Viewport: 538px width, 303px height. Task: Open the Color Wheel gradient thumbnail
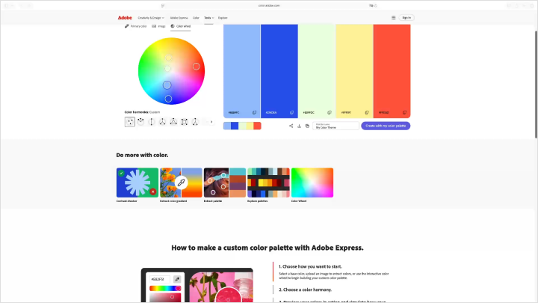pyautogui.click(x=312, y=183)
